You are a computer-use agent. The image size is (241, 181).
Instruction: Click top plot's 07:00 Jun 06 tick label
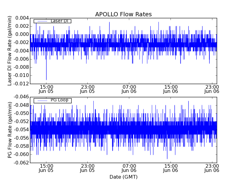129,89
